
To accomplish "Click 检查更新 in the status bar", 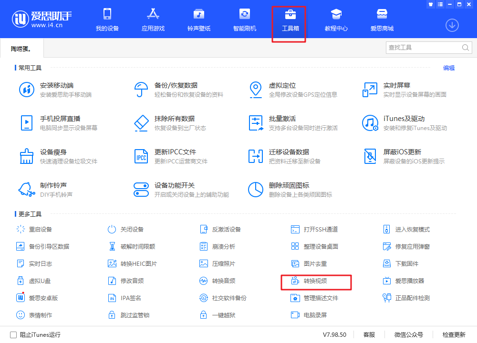I will [454, 335].
